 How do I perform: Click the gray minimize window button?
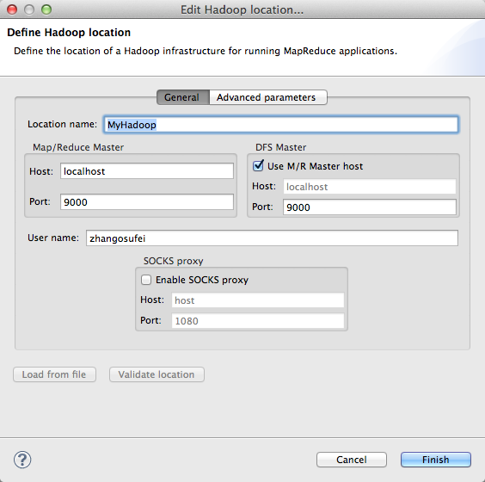pos(29,9)
